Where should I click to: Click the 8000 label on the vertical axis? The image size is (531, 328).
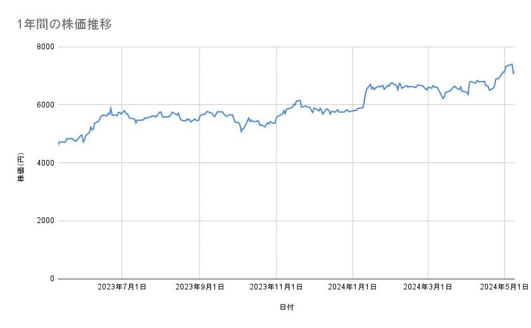pyautogui.click(x=45, y=47)
